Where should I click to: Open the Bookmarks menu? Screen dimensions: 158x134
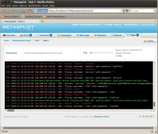coord(35,6)
